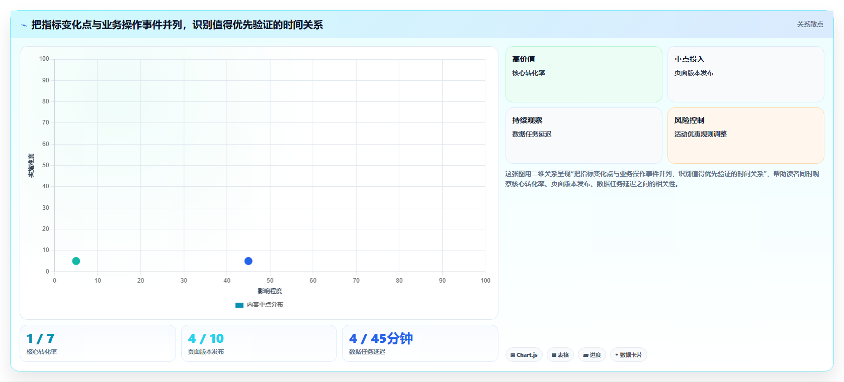Open the 高价值 quadrant card
This screenshot has height=382, width=844.
pyautogui.click(x=583, y=74)
